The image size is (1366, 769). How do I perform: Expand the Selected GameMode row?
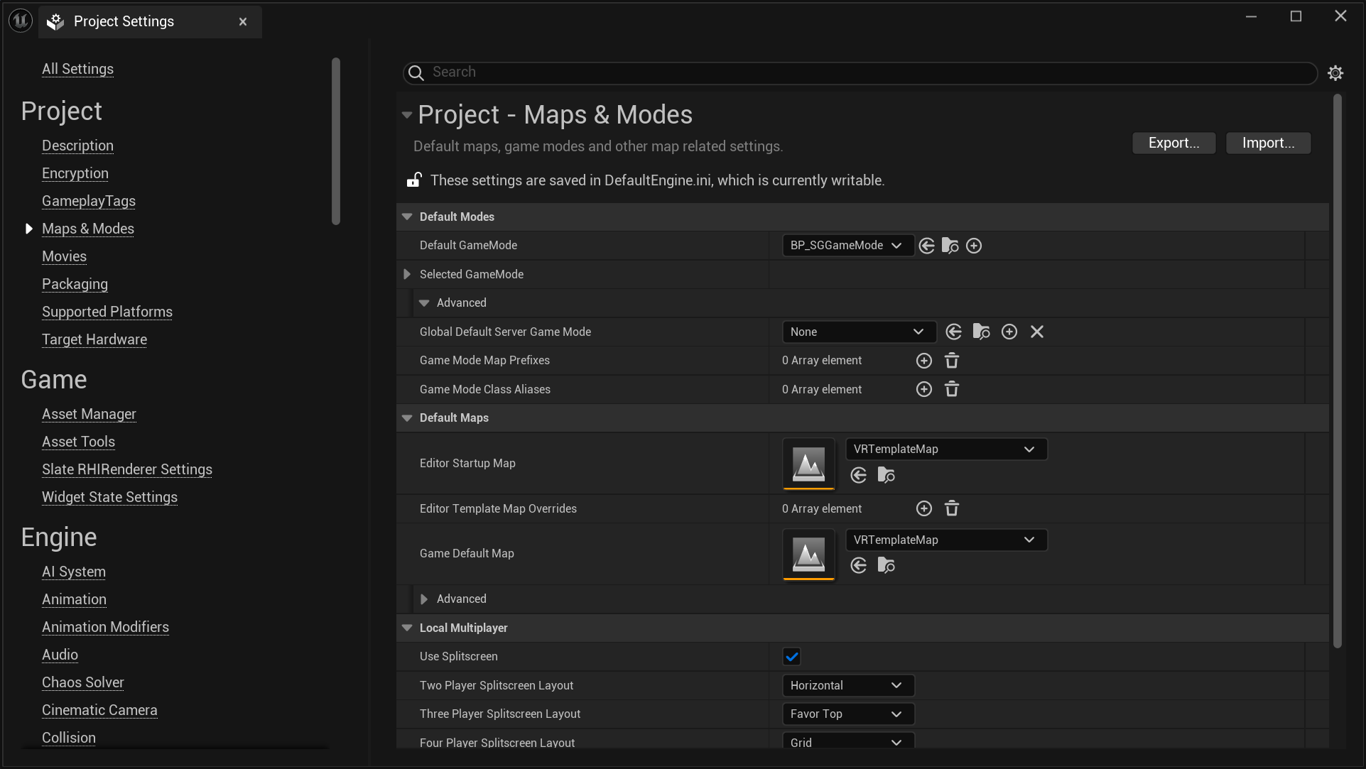(x=407, y=274)
